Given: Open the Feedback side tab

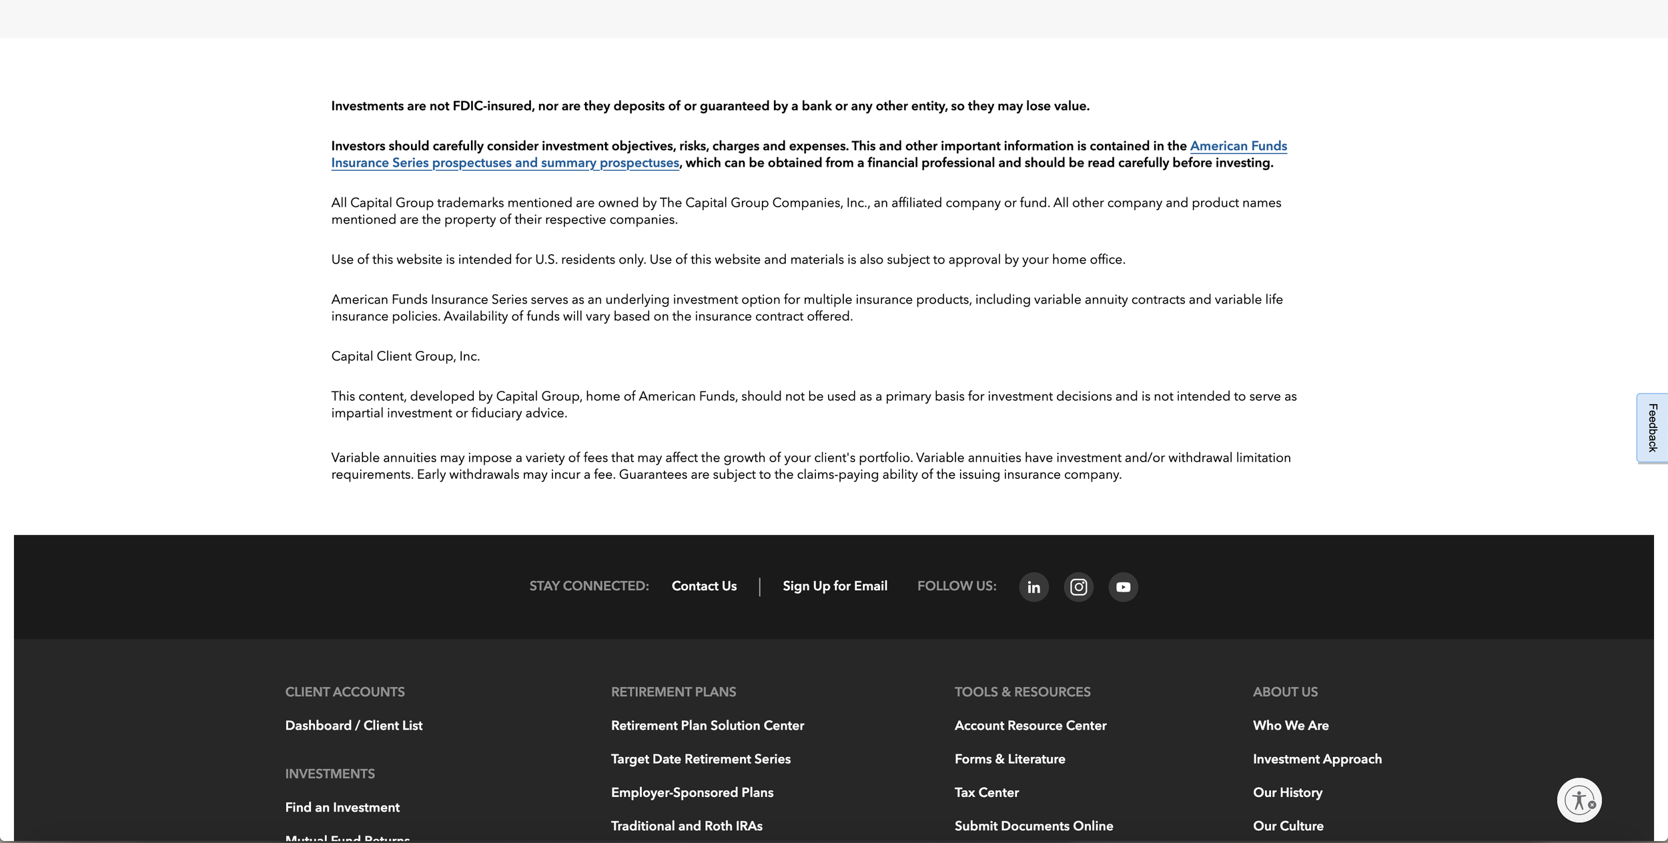Looking at the screenshot, I should point(1652,428).
